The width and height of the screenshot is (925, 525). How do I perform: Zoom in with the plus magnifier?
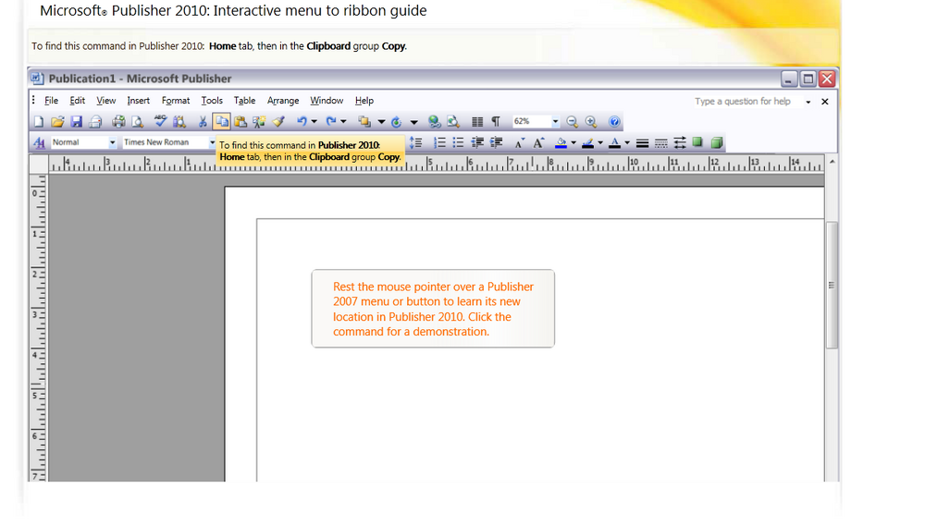point(590,122)
